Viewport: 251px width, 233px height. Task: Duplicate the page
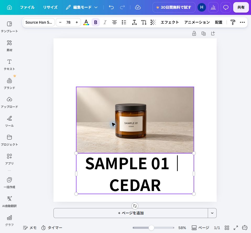[204, 34]
